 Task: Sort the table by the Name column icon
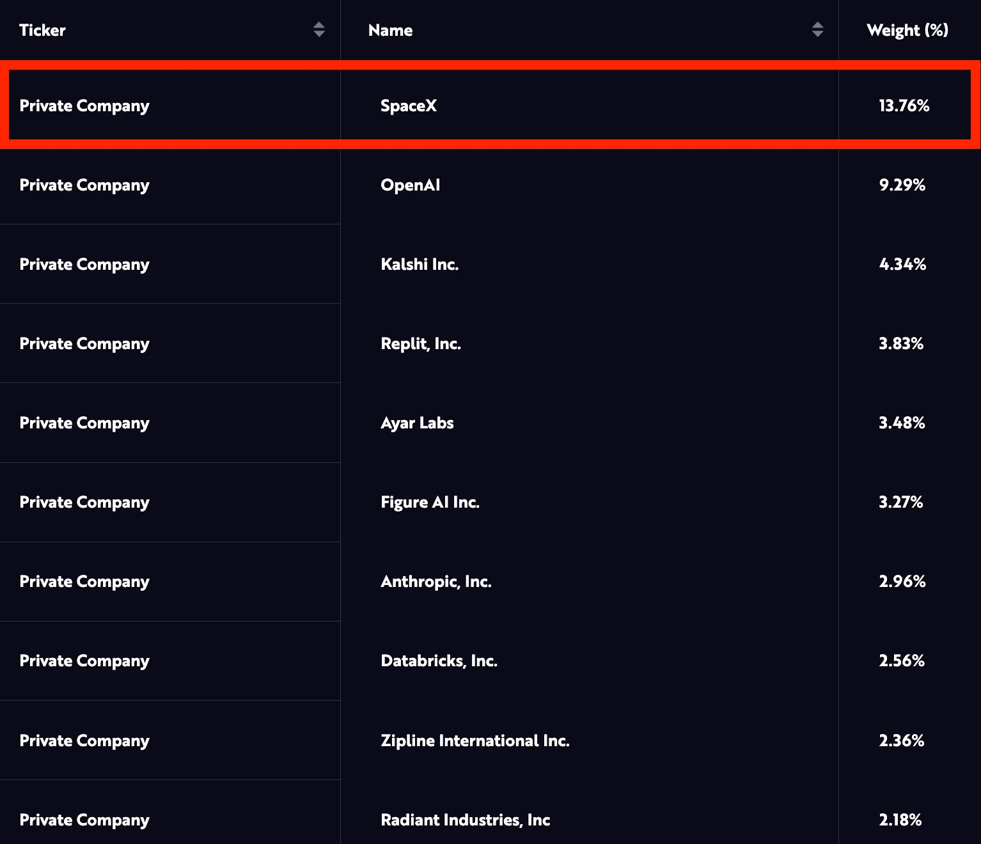pos(817,29)
